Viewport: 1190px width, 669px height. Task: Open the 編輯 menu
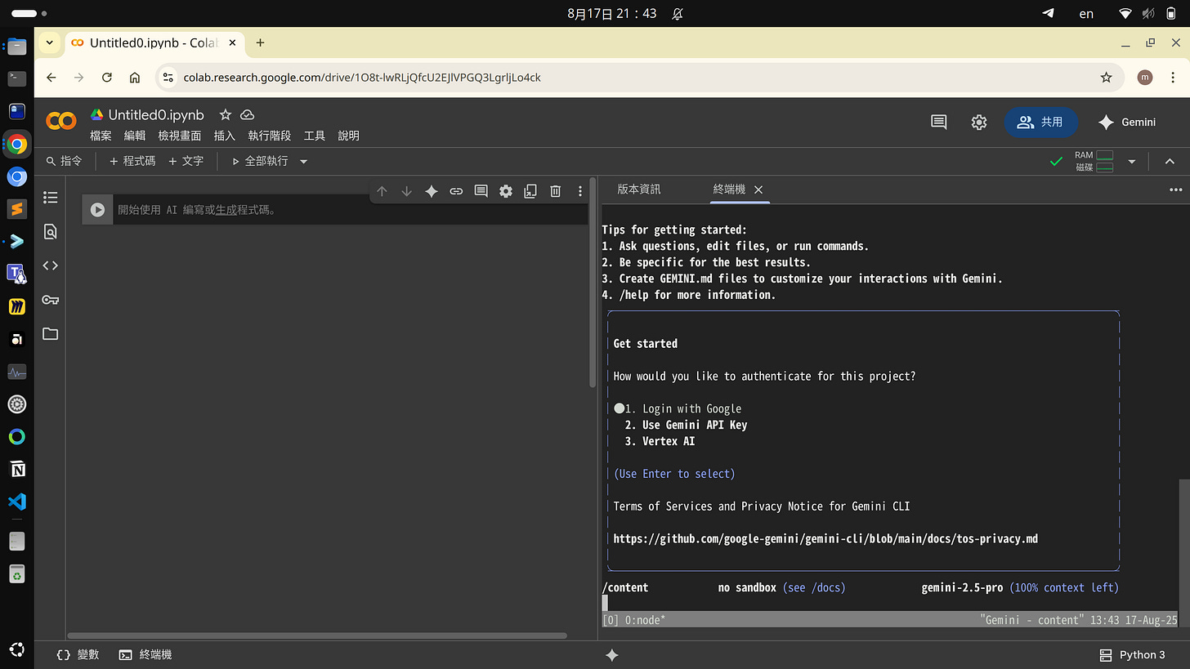[135, 136]
